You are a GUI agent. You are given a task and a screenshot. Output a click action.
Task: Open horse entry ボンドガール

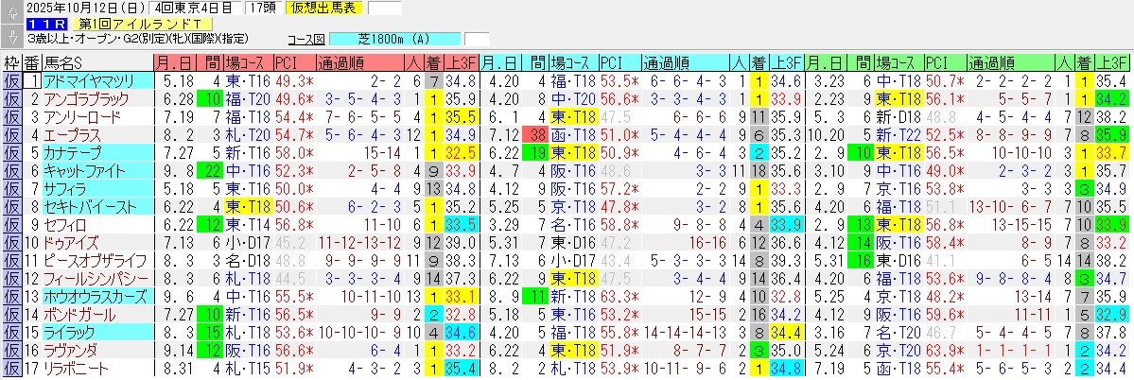pyautogui.click(x=83, y=314)
